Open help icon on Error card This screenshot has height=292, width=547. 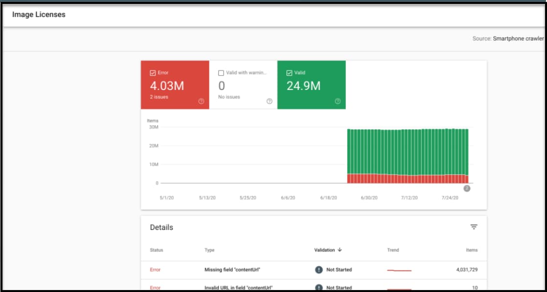(201, 101)
